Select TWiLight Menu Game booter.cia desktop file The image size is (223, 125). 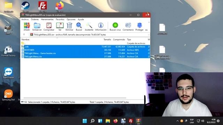tap(162, 52)
